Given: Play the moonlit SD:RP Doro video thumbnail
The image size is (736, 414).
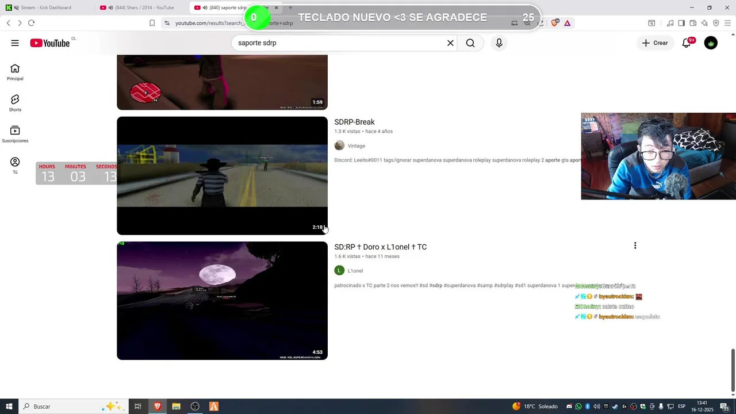Looking at the screenshot, I should pyautogui.click(x=222, y=301).
